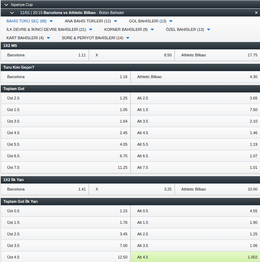
Task: Open ANA BAHİS TÜRLERİ (12) dropdown
Action: click(91, 21)
